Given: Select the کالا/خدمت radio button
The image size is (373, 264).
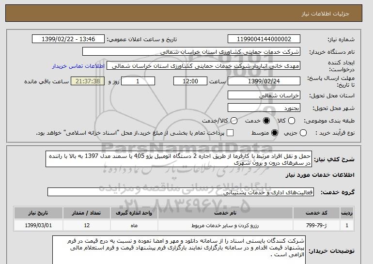Looking at the screenshot, I should pos(234,121).
